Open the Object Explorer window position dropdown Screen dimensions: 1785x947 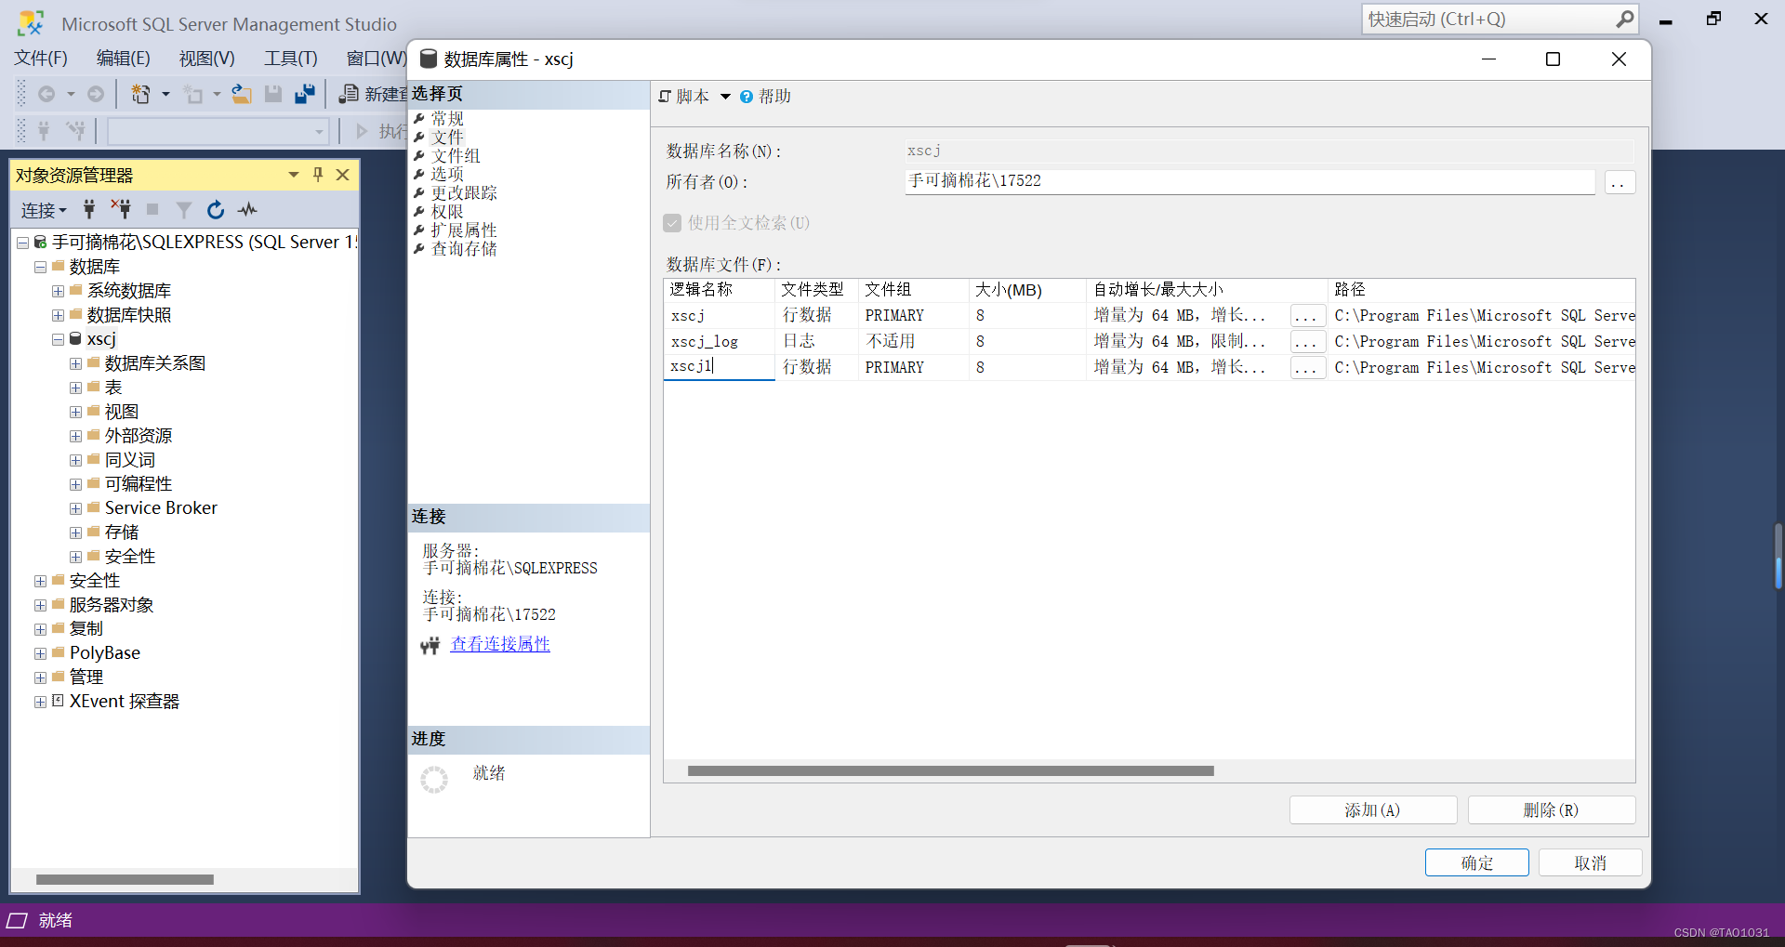pyautogui.click(x=294, y=175)
